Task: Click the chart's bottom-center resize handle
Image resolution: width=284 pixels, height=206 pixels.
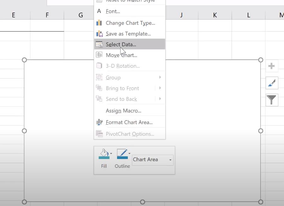Action: (x=142, y=202)
